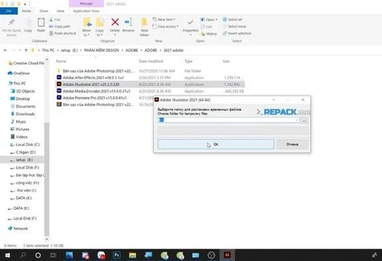Create a New folder from ribbon
Viewport: 382px width, 261px height.
tap(145, 27)
